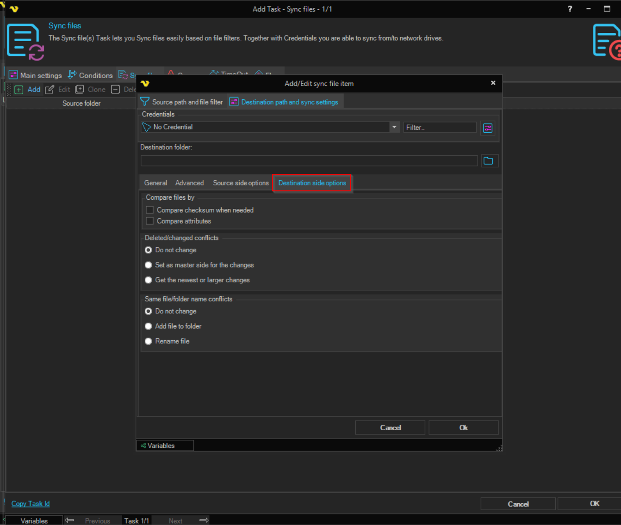
Task: Expand the No Credential dropdown
Action: coord(394,127)
